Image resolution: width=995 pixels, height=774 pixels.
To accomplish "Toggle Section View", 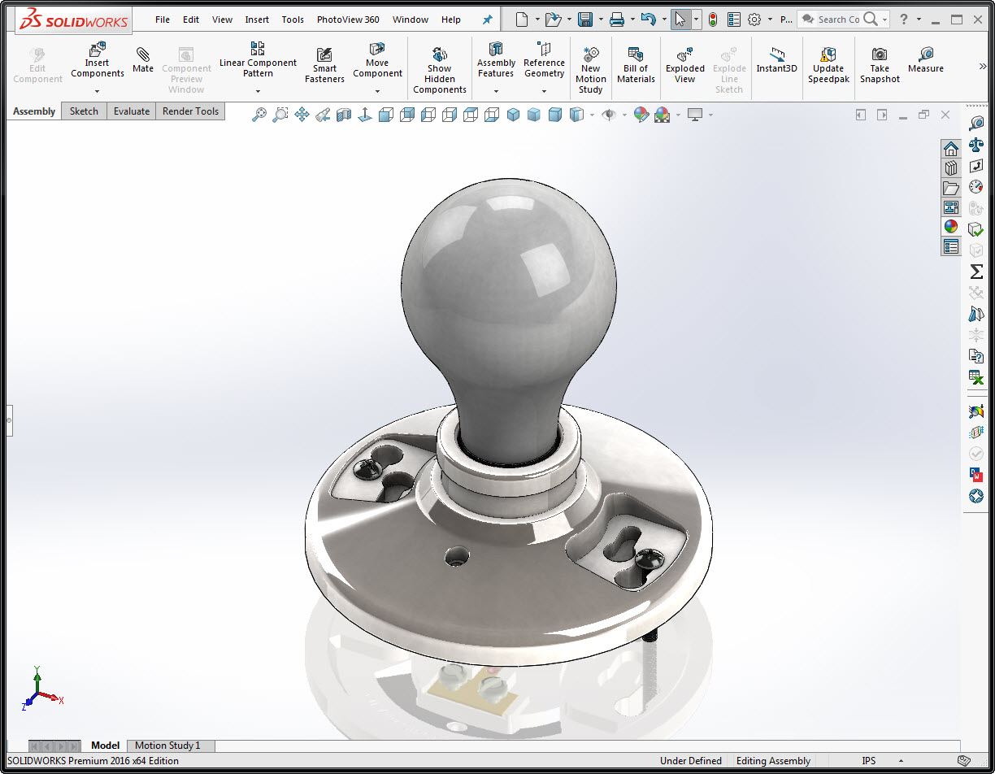I will tap(344, 115).
